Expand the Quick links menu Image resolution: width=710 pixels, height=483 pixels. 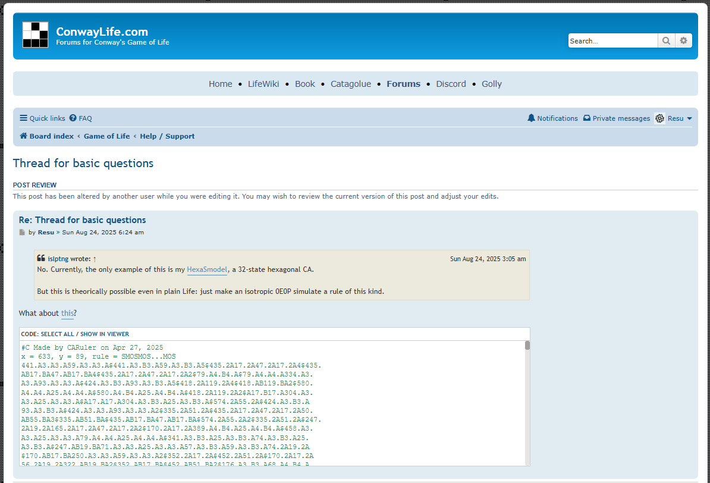click(x=43, y=118)
